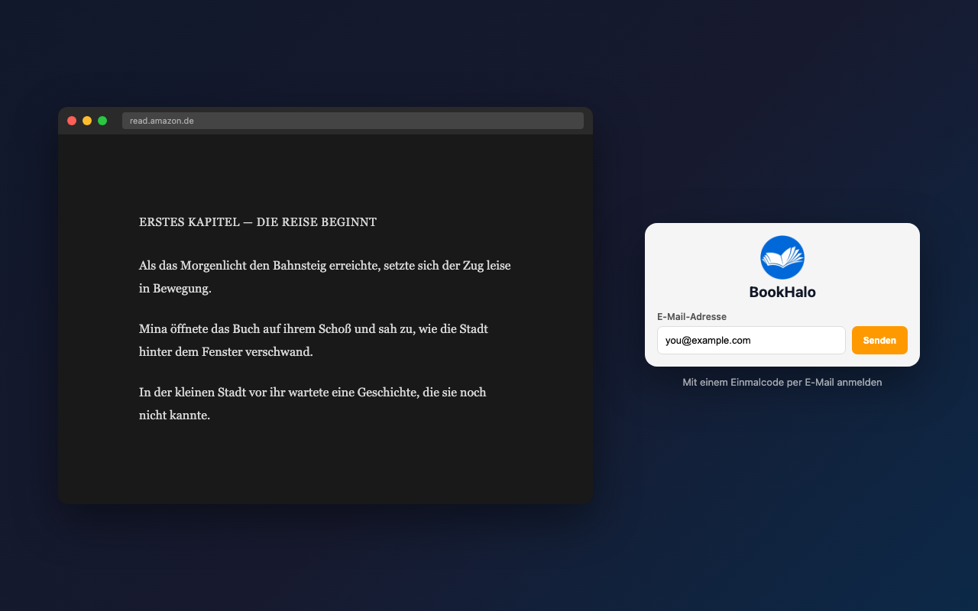Click the line starting "In der kleinen Stadt"
Image resolution: width=978 pixels, height=611 pixels.
click(x=313, y=393)
